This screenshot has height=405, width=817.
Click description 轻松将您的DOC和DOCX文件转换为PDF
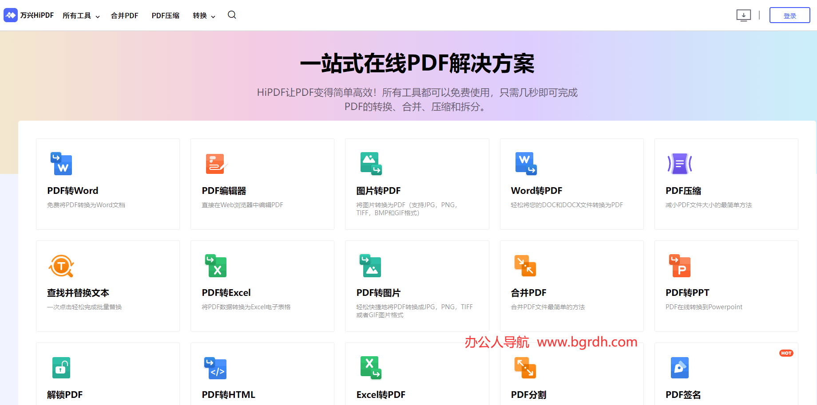567,205
